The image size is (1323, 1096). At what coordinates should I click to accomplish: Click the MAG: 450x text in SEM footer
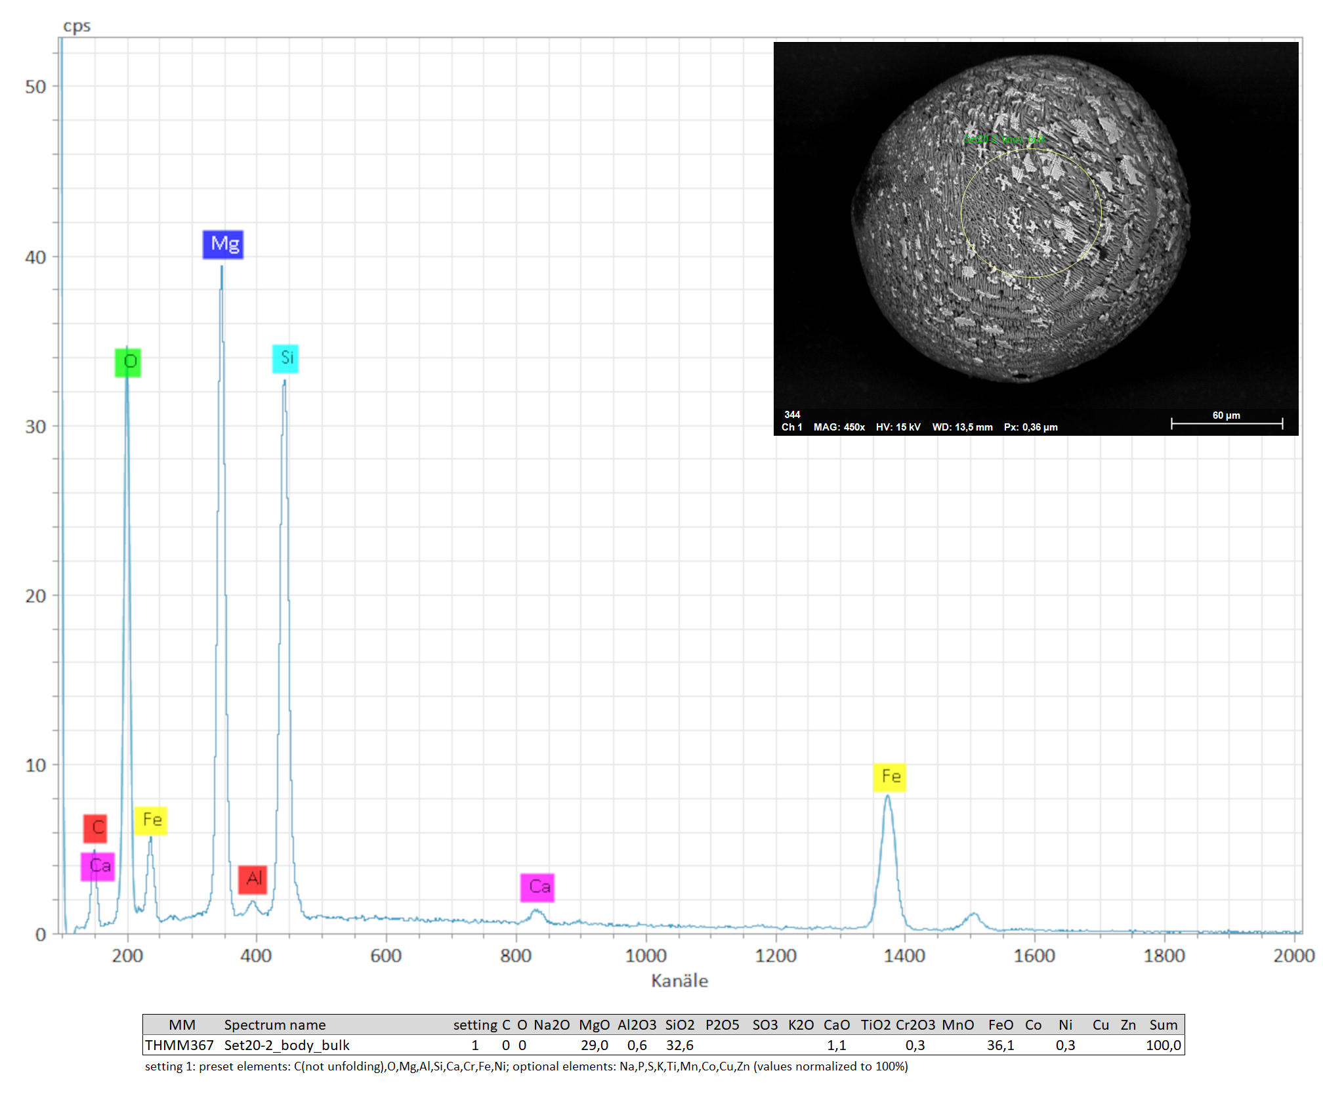pos(839,427)
